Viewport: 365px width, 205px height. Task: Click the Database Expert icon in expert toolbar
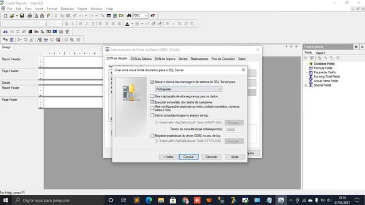tap(5, 40)
